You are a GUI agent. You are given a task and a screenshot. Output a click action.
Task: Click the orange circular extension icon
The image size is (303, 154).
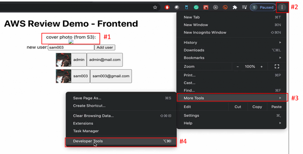225,7
